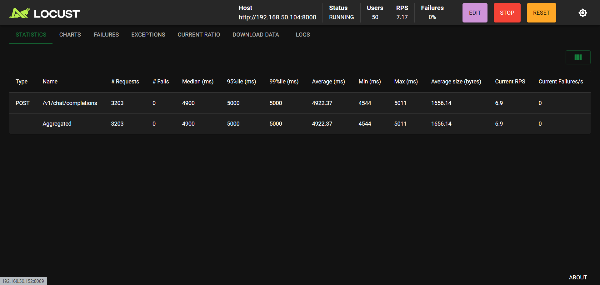Sort by 99%ile (ms) column header
Screen dimensions: 600x285
tap(284, 82)
